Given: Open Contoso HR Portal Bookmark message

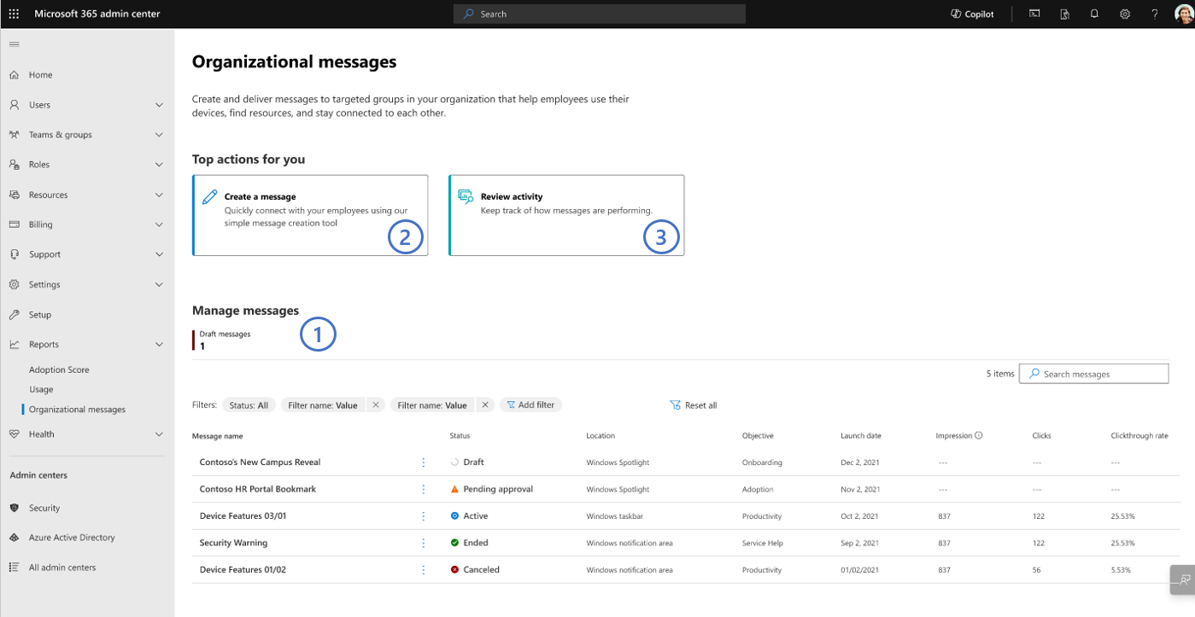Looking at the screenshot, I should (x=257, y=489).
